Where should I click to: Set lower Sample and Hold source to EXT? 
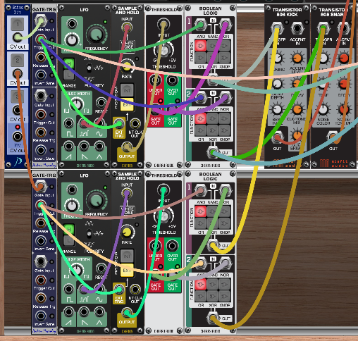click(127, 270)
